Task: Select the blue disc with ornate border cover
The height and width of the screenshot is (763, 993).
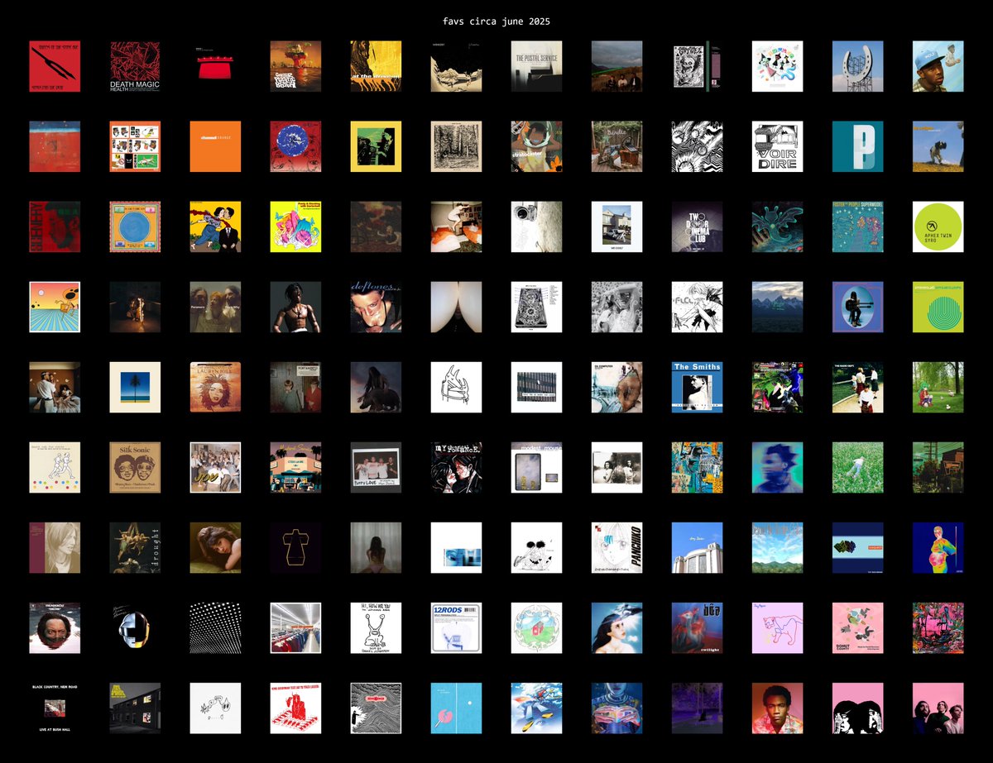Action: point(135,227)
